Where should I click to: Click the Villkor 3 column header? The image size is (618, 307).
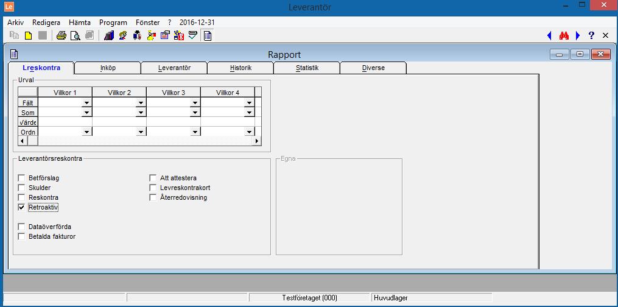pyautogui.click(x=174, y=93)
